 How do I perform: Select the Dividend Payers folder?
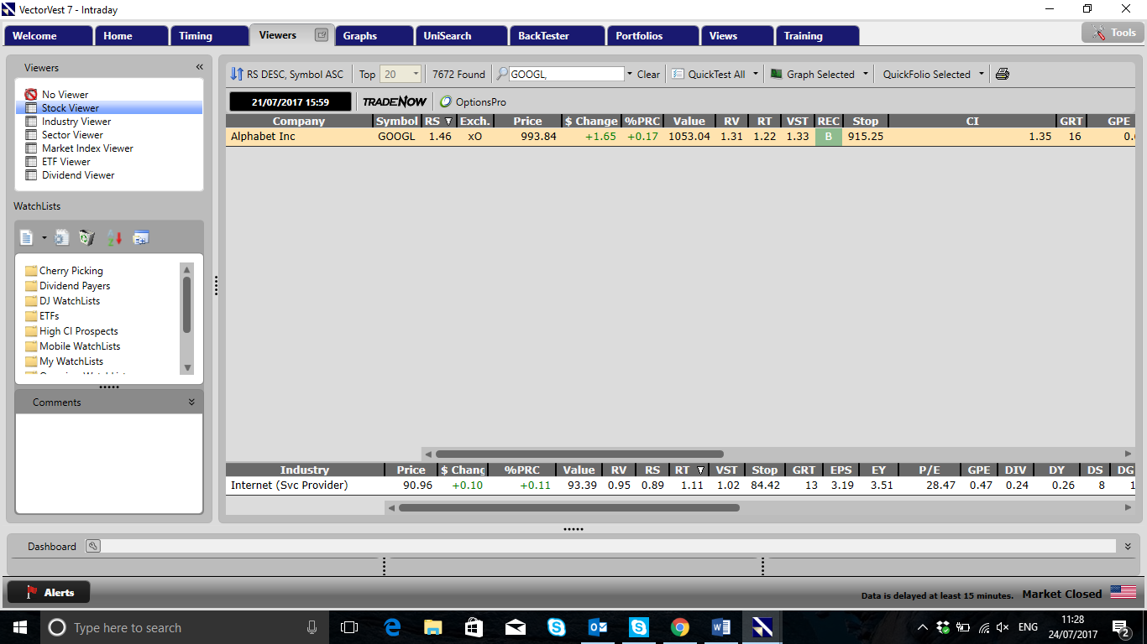[x=68, y=286]
